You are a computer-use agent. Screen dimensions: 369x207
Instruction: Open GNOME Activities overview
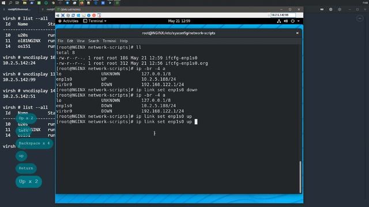(x=68, y=21)
